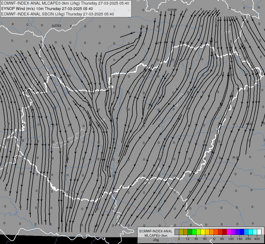Click the pure blue legend swatch

(x=242, y=232)
